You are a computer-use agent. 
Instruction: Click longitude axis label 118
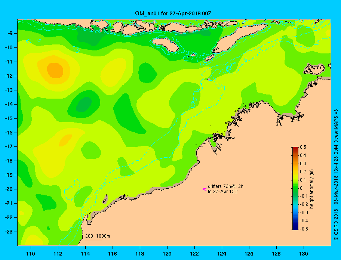(x=140, y=254)
